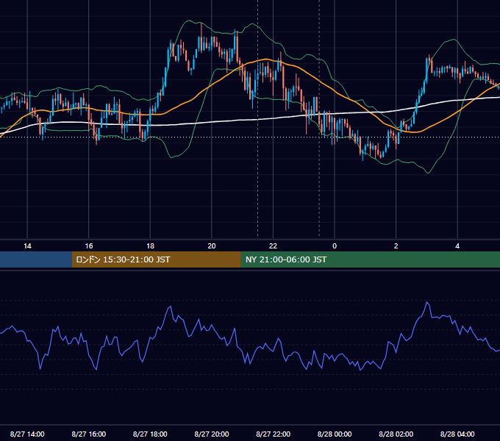The width and height of the screenshot is (500, 441).
Task: Click the 14 hour axis label
Action: pos(27,246)
